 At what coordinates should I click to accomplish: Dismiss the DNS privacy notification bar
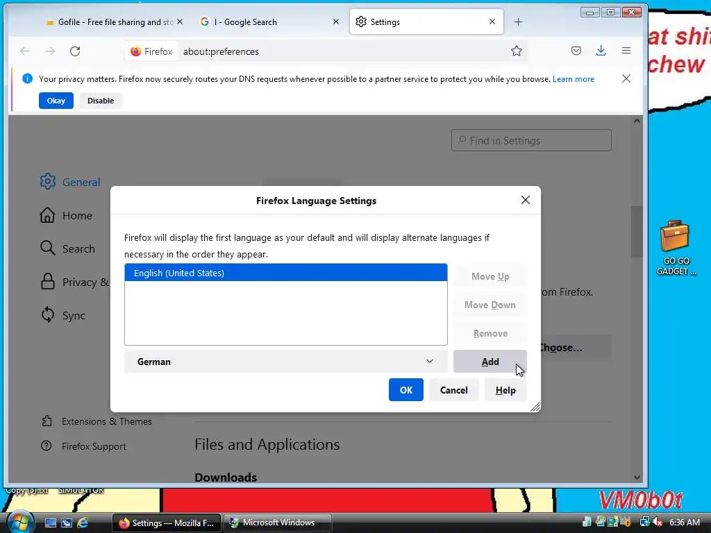[x=626, y=79]
